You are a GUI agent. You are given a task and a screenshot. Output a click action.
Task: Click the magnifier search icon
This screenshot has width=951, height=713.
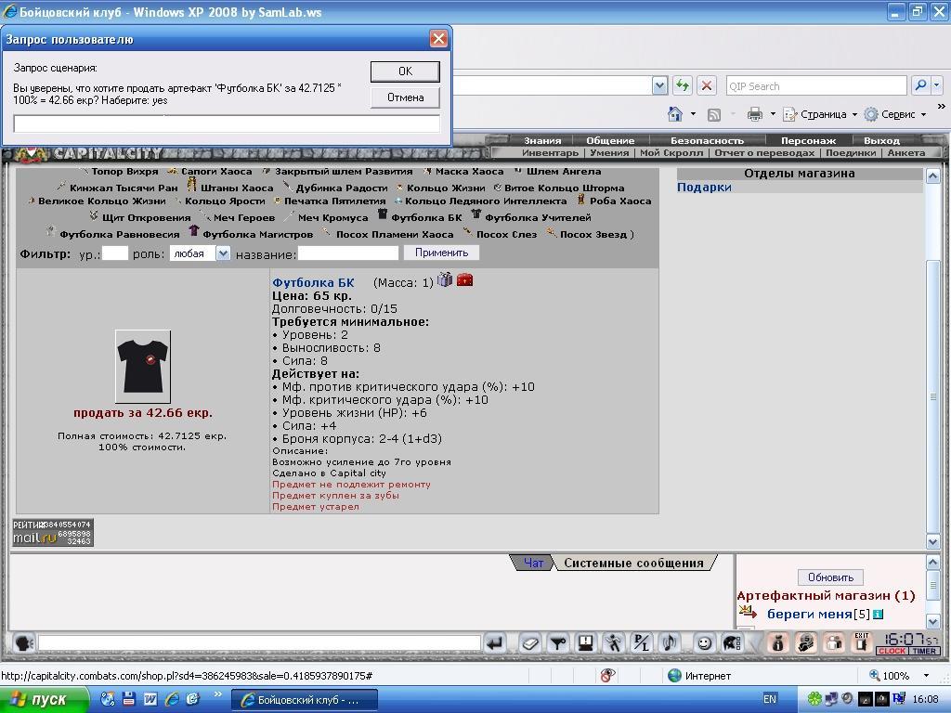coord(920,85)
